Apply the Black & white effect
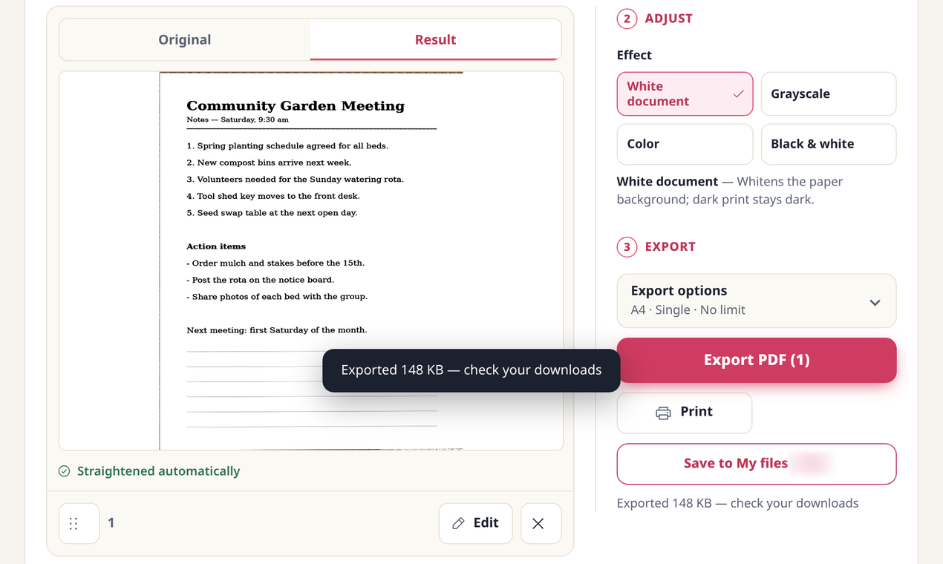The width and height of the screenshot is (943, 564). tap(829, 144)
